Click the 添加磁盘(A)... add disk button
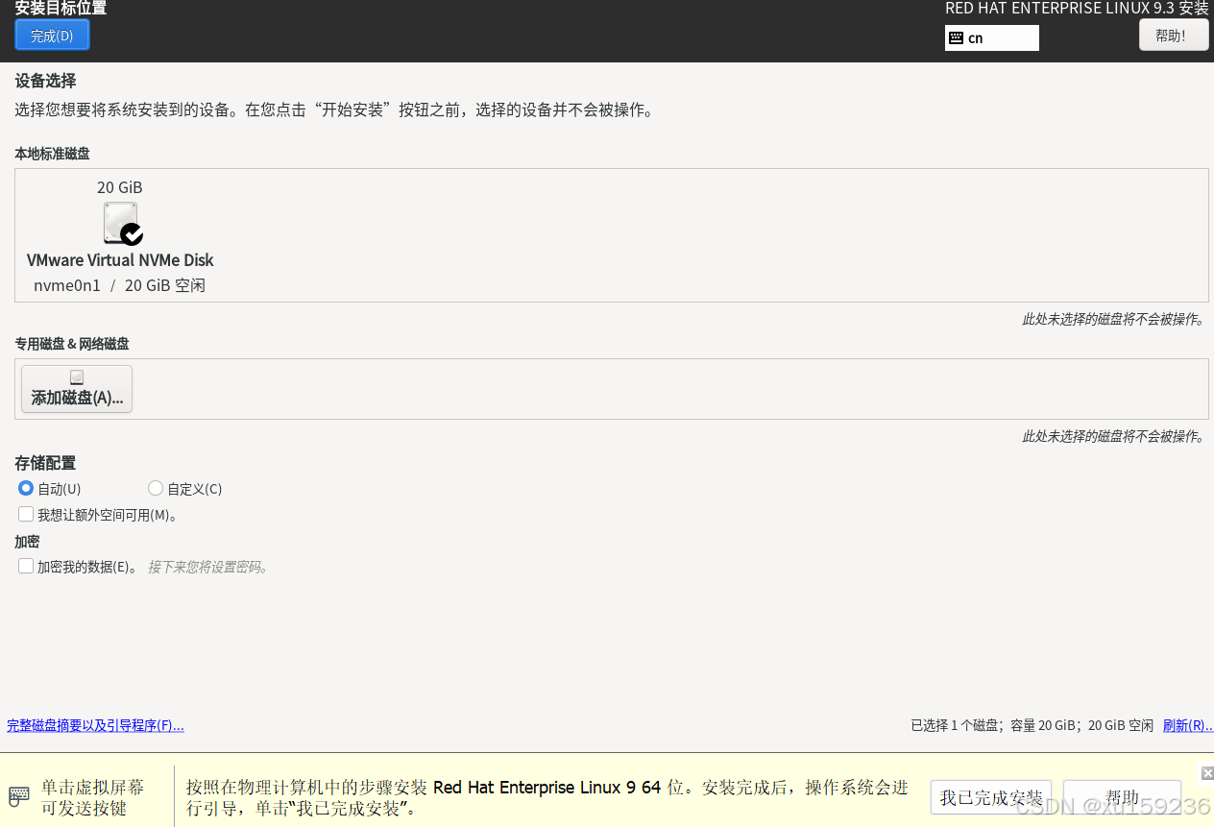The image size is (1214, 827). (x=77, y=389)
